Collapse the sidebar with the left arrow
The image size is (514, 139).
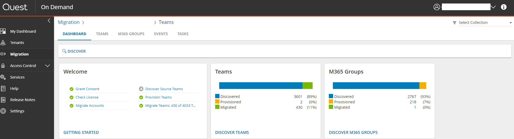(49, 21)
